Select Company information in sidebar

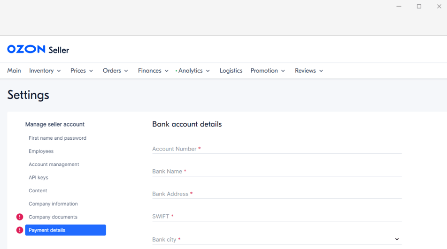tap(53, 204)
